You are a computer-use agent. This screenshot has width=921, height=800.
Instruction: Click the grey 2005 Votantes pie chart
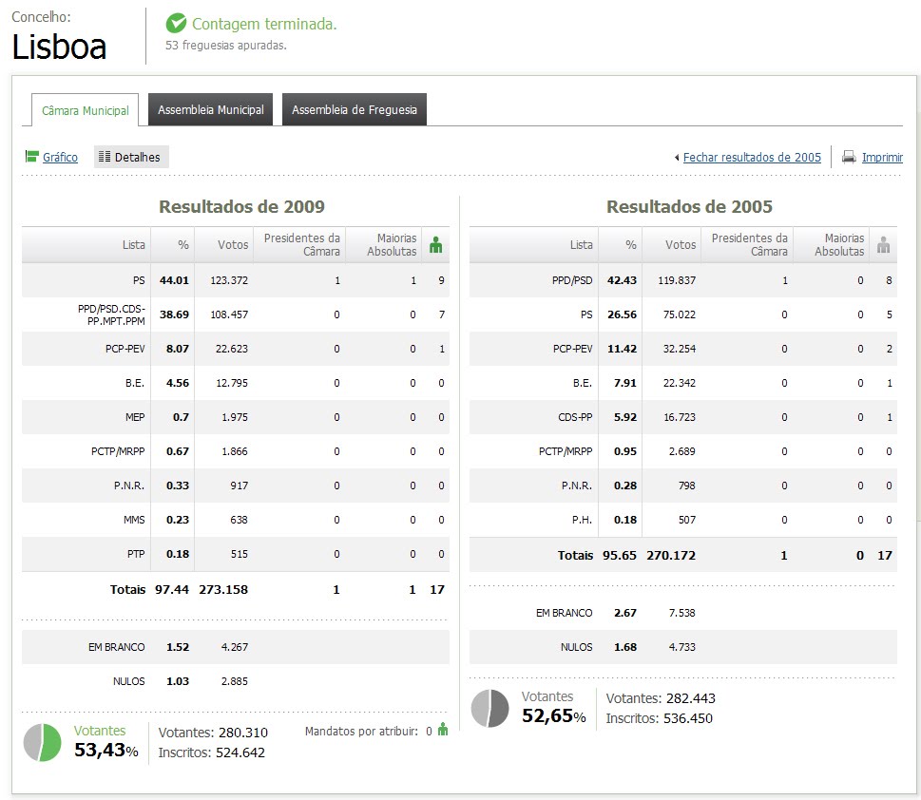490,708
